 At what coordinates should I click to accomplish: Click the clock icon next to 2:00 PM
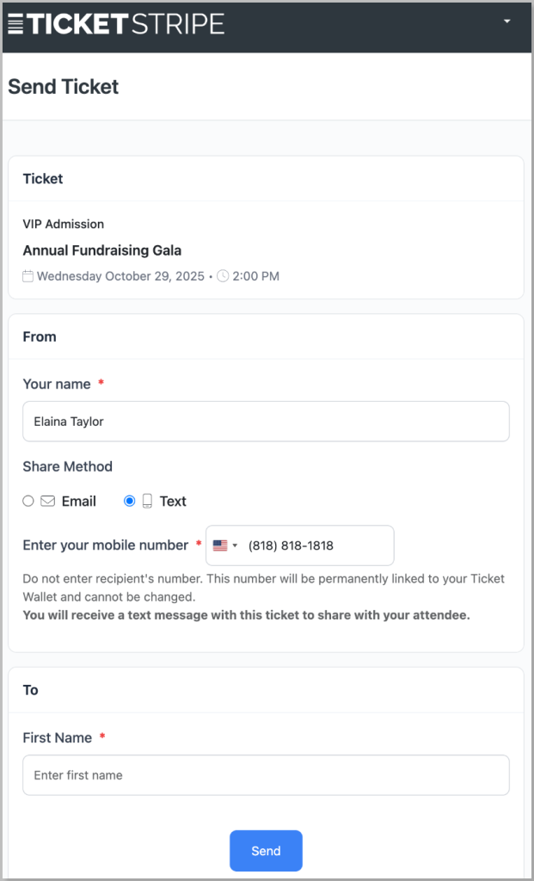(x=223, y=276)
